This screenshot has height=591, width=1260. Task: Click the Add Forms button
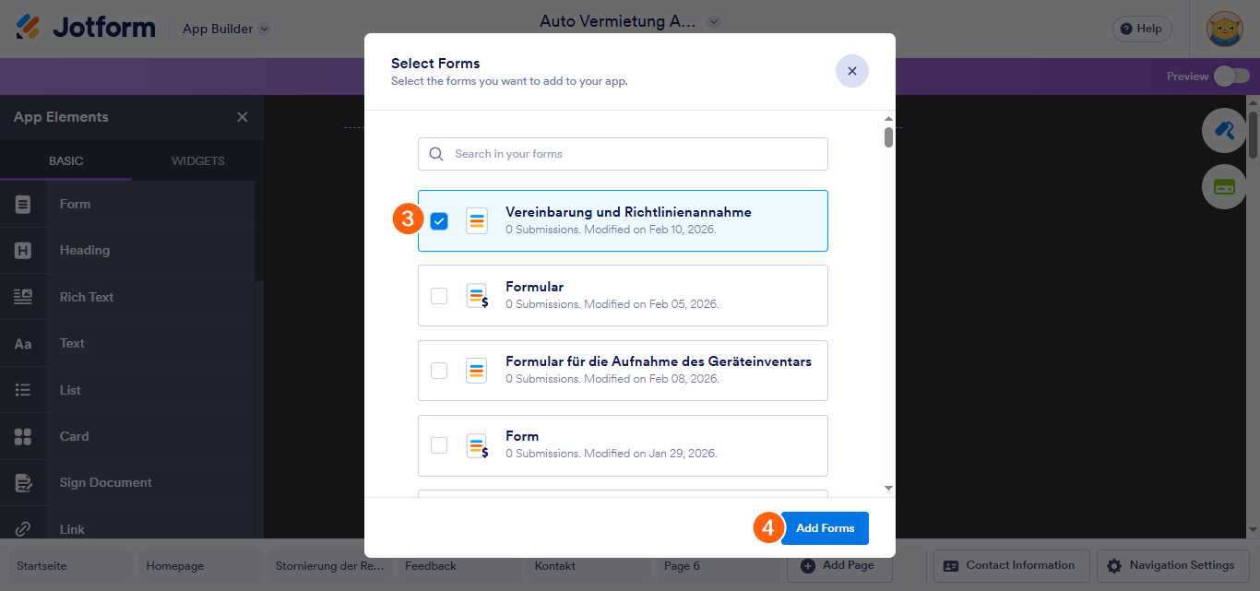(x=824, y=527)
